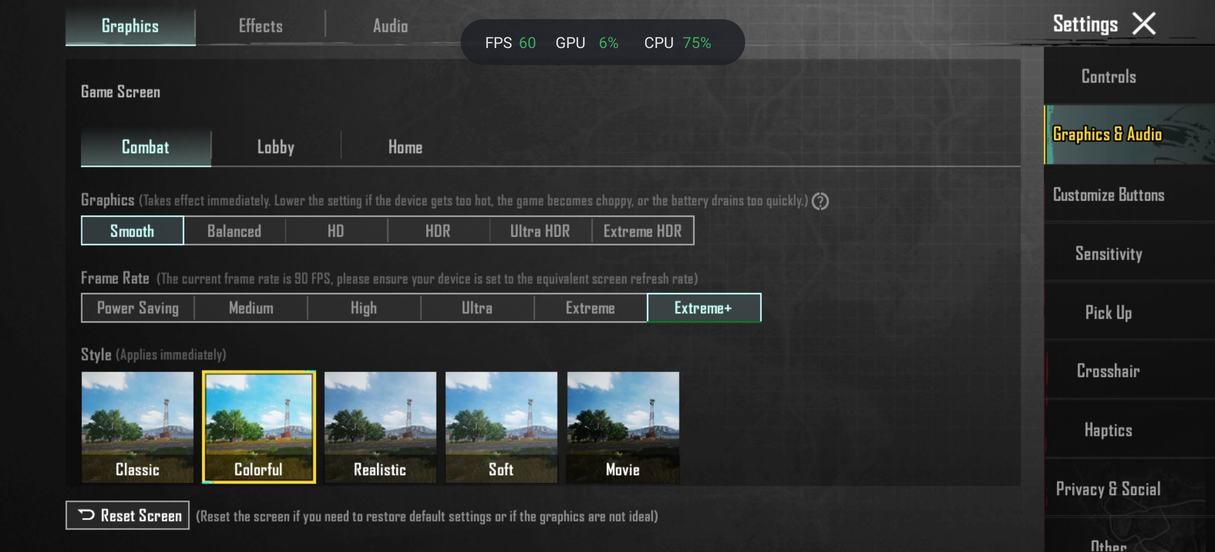Image resolution: width=1215 pixels, height=552 pixels.
Task: Switch Game Screen to Lobby tab
Action: [x=275, y=148]
